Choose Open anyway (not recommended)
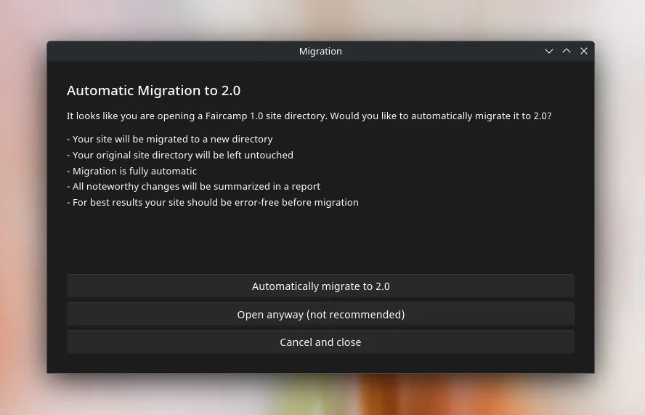Screen dimensions: 645x415 tap(320, 314)
